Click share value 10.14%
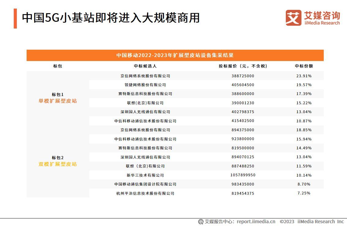347x226 pixels. click(304, 175)
